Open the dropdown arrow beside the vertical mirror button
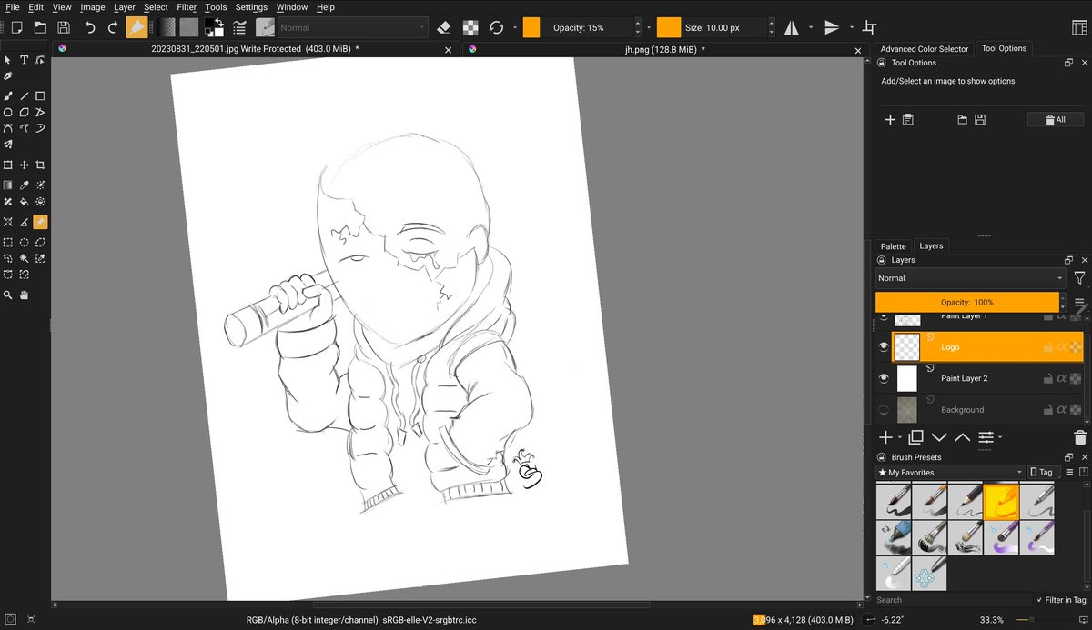Viewport: 1092px width, 630px height. (852, 28)
